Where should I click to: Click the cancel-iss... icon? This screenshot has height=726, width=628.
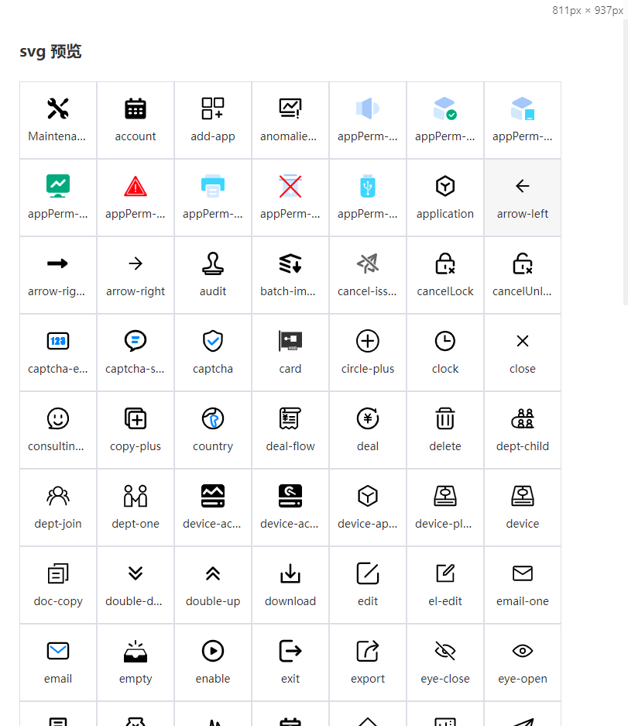coord(368,263)
